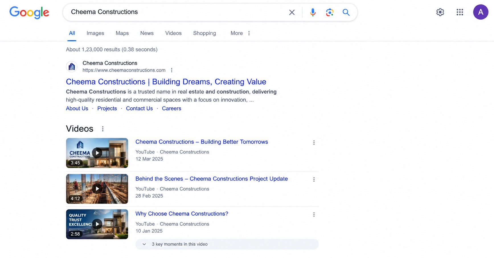
Task: Play the 4:12 construction site thumbnail
Action: click(x=97, y=189)
